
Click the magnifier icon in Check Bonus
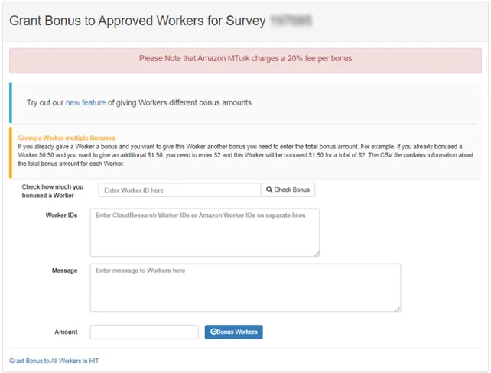click(269, 190)
